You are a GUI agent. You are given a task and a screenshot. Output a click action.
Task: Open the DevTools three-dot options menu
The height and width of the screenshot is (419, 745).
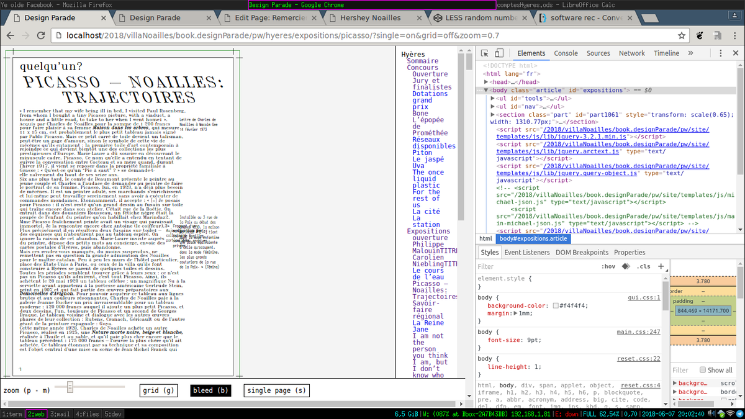[x=720, y=53]
